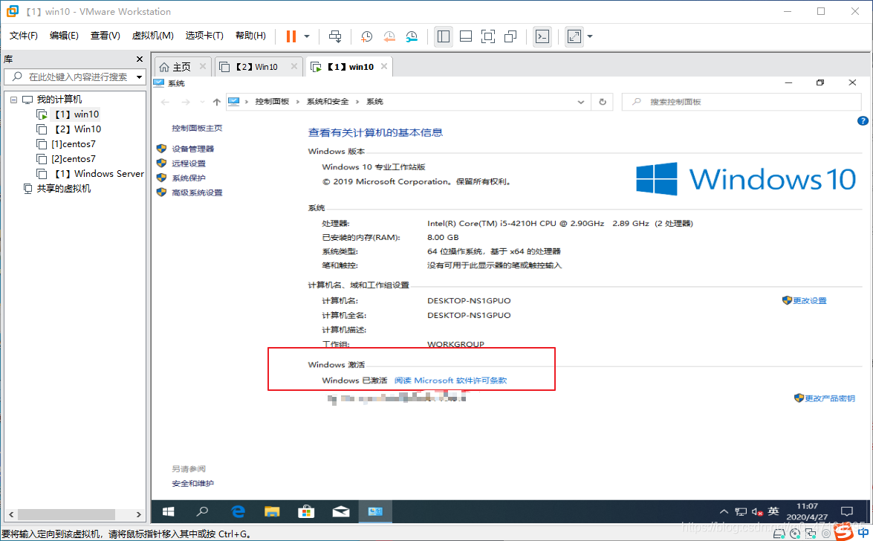Click 系统和安全 in the address breadcrumb

[328, 101]
